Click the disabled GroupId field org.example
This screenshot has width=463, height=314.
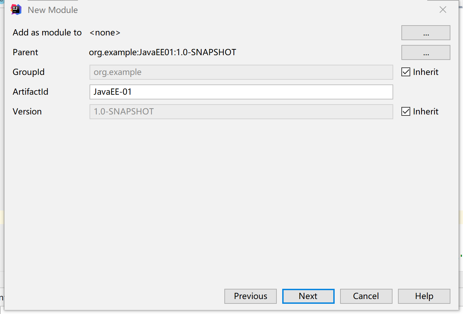click(x=241, y=72)
